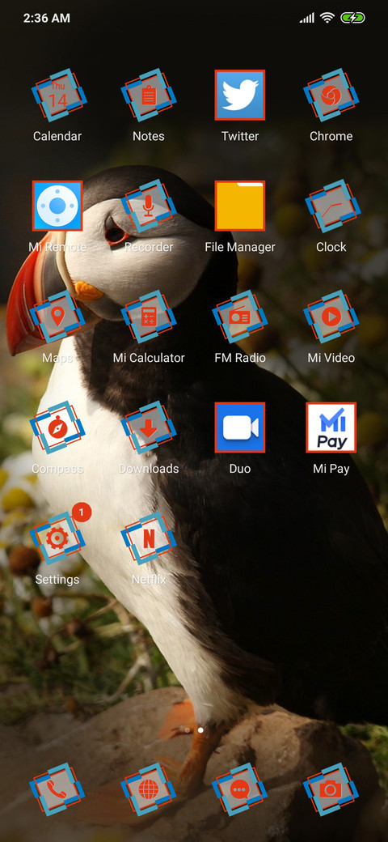Screen dimensions: 388x842
Task: Open the FM Radio icon
Action: pyautogui.click(x=240, y=317)
